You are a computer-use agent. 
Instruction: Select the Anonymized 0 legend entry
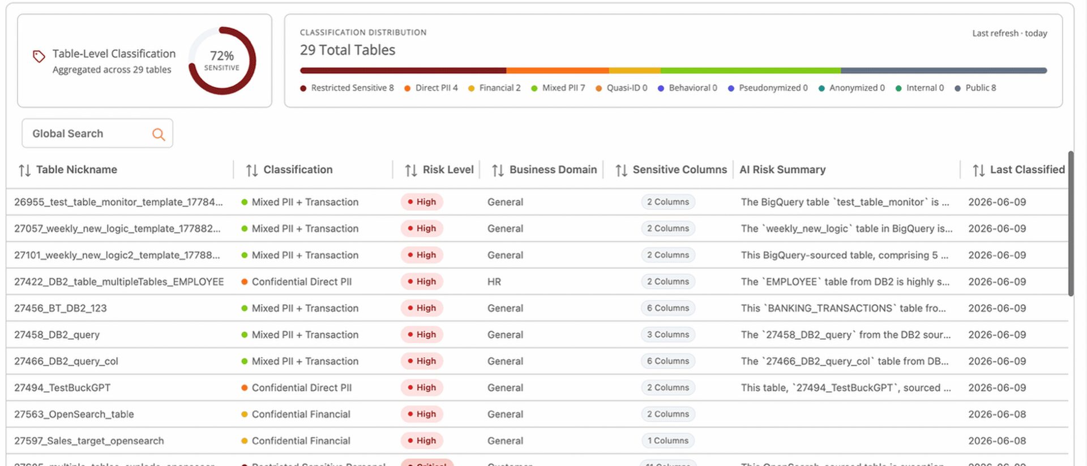(851, 88)
